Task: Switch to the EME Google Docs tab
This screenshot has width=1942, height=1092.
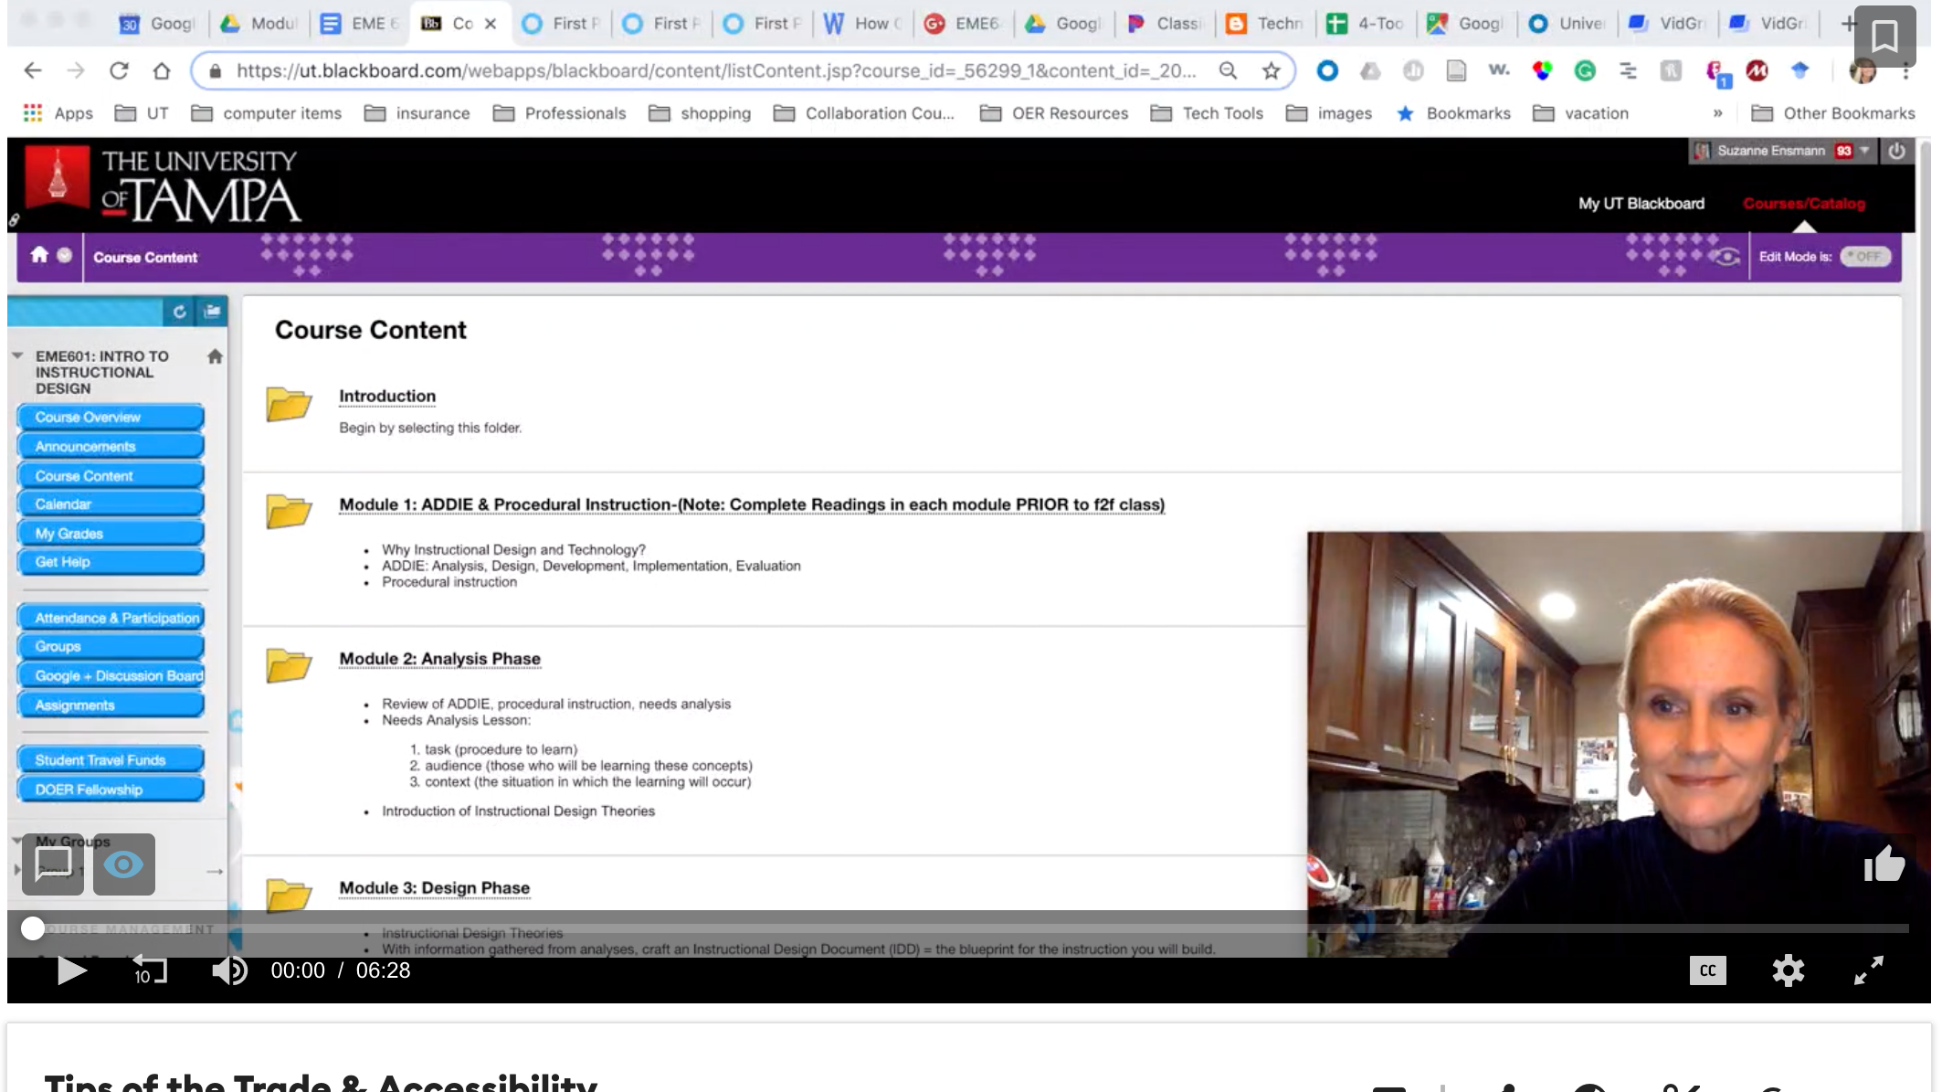Action: click(x=360, y=24)
